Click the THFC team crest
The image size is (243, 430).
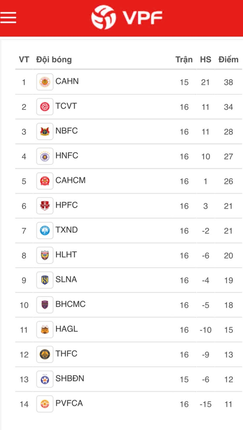pyautogui.click(x=45, y=355)
